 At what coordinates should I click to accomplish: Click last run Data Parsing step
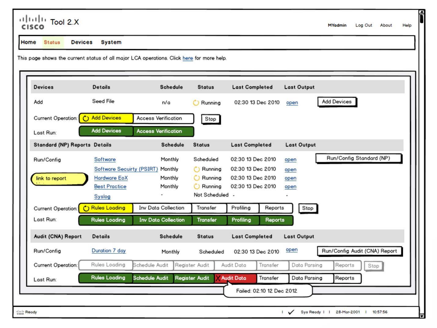(311, 278)
